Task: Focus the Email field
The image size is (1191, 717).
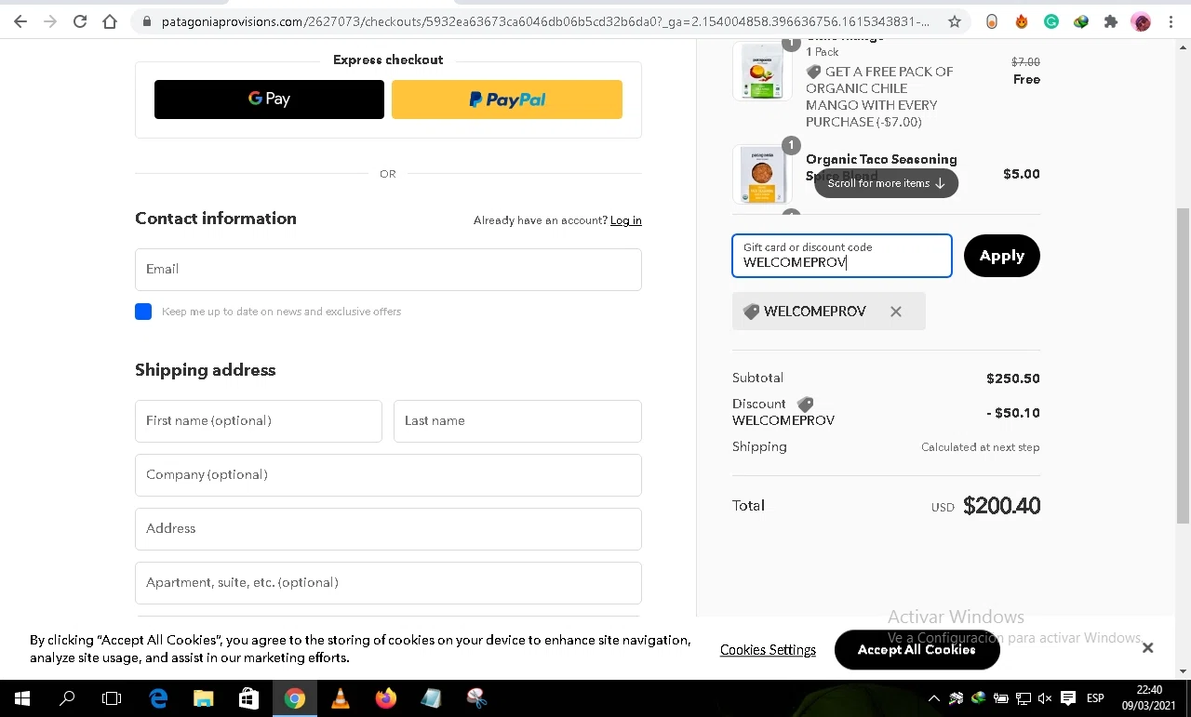Action: pyautogui.click(x=388, y=269)
